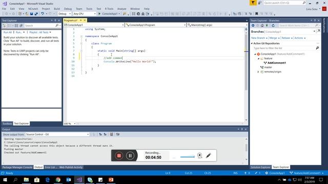Clear all output in the Output panel

(x=112, y=134)
